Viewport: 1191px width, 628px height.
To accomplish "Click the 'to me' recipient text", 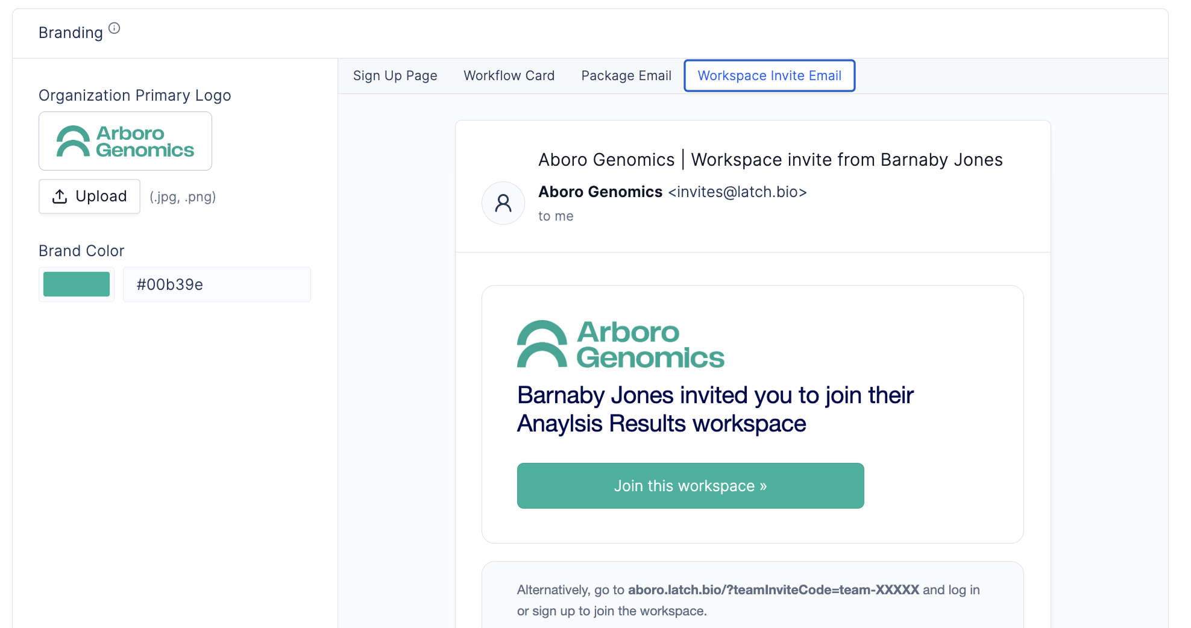I will pyautogui.click(x=556, y=216).
